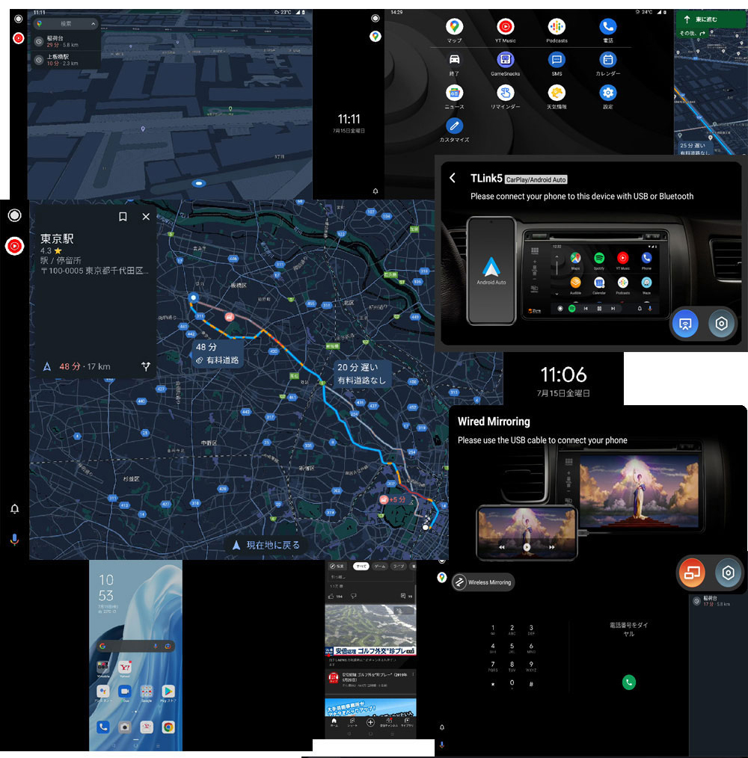Like the video with thumbs up 194
Screen dimensions: 748x758
pyautogui.click(x=335, y=596)
